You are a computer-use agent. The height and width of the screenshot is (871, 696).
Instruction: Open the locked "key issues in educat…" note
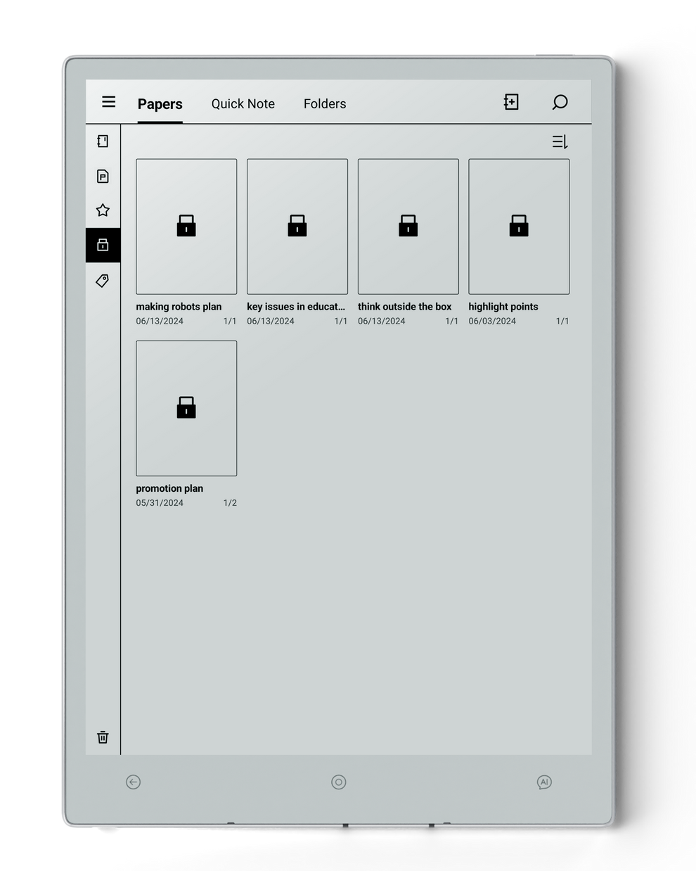pos(297,227)
